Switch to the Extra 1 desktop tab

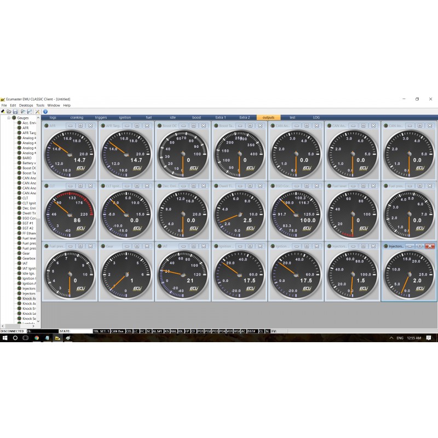click(221, 118)
